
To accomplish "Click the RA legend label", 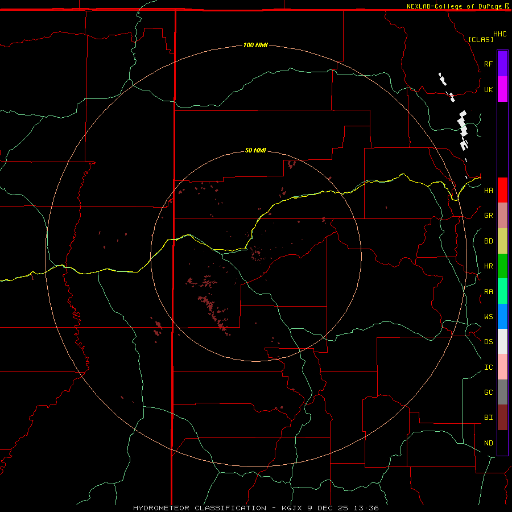I will 488,292.
